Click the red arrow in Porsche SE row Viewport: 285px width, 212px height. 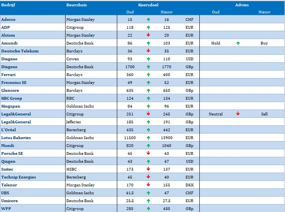tap(148, 153)
